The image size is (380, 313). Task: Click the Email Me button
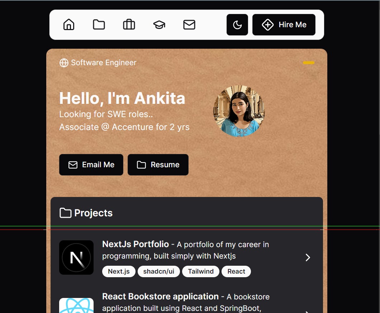(91, 164)
